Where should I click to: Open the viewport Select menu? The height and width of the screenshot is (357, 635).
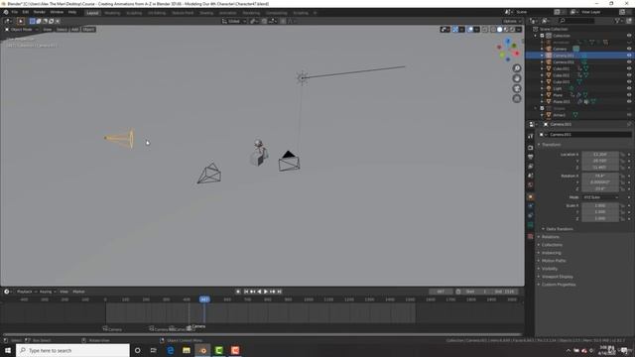pos(62,30)
